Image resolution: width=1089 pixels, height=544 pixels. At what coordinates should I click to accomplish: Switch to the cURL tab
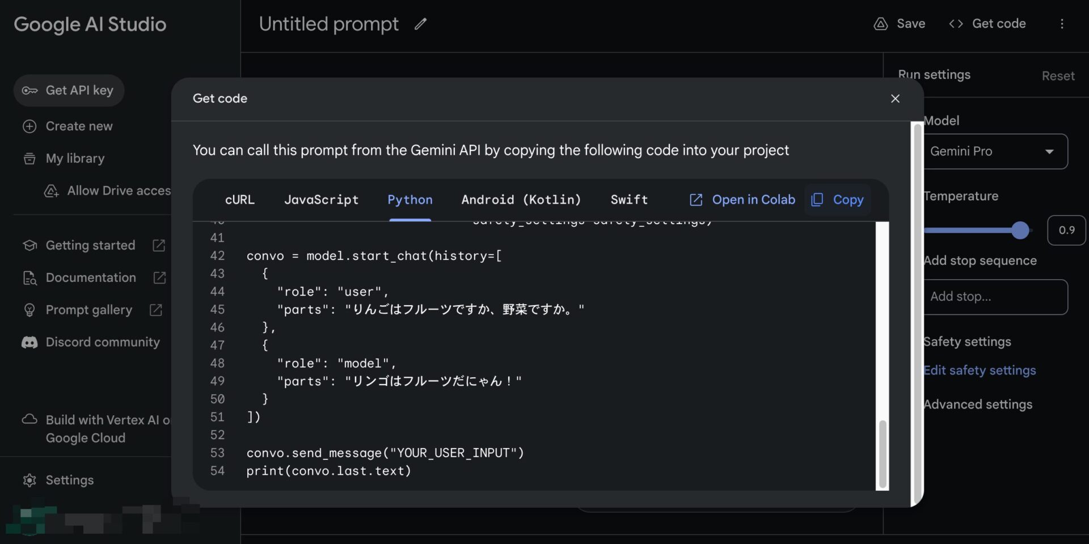click(239, 200)
